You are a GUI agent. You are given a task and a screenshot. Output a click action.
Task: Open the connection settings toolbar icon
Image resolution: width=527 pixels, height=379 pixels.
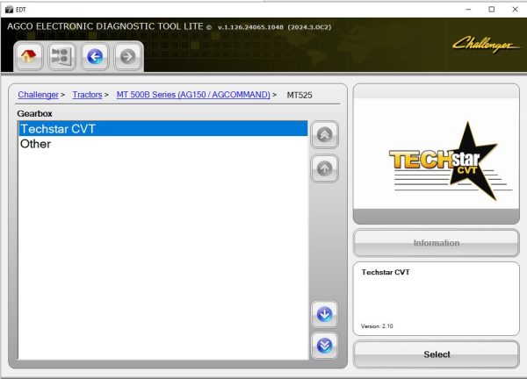pyautogui.click(x=61, y=56)
